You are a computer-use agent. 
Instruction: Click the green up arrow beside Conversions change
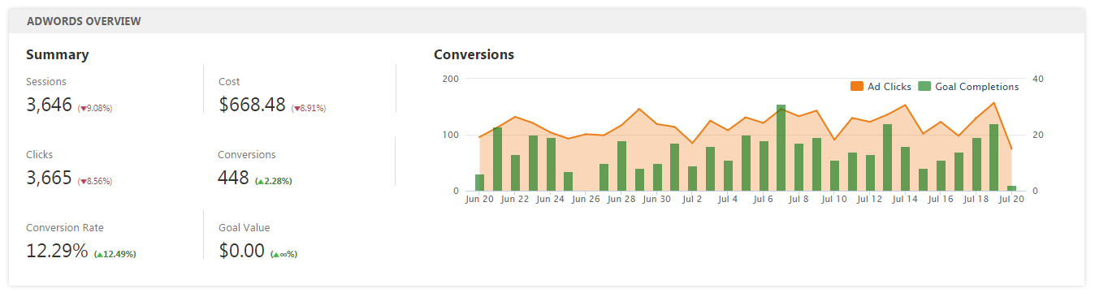coord(260,181)
